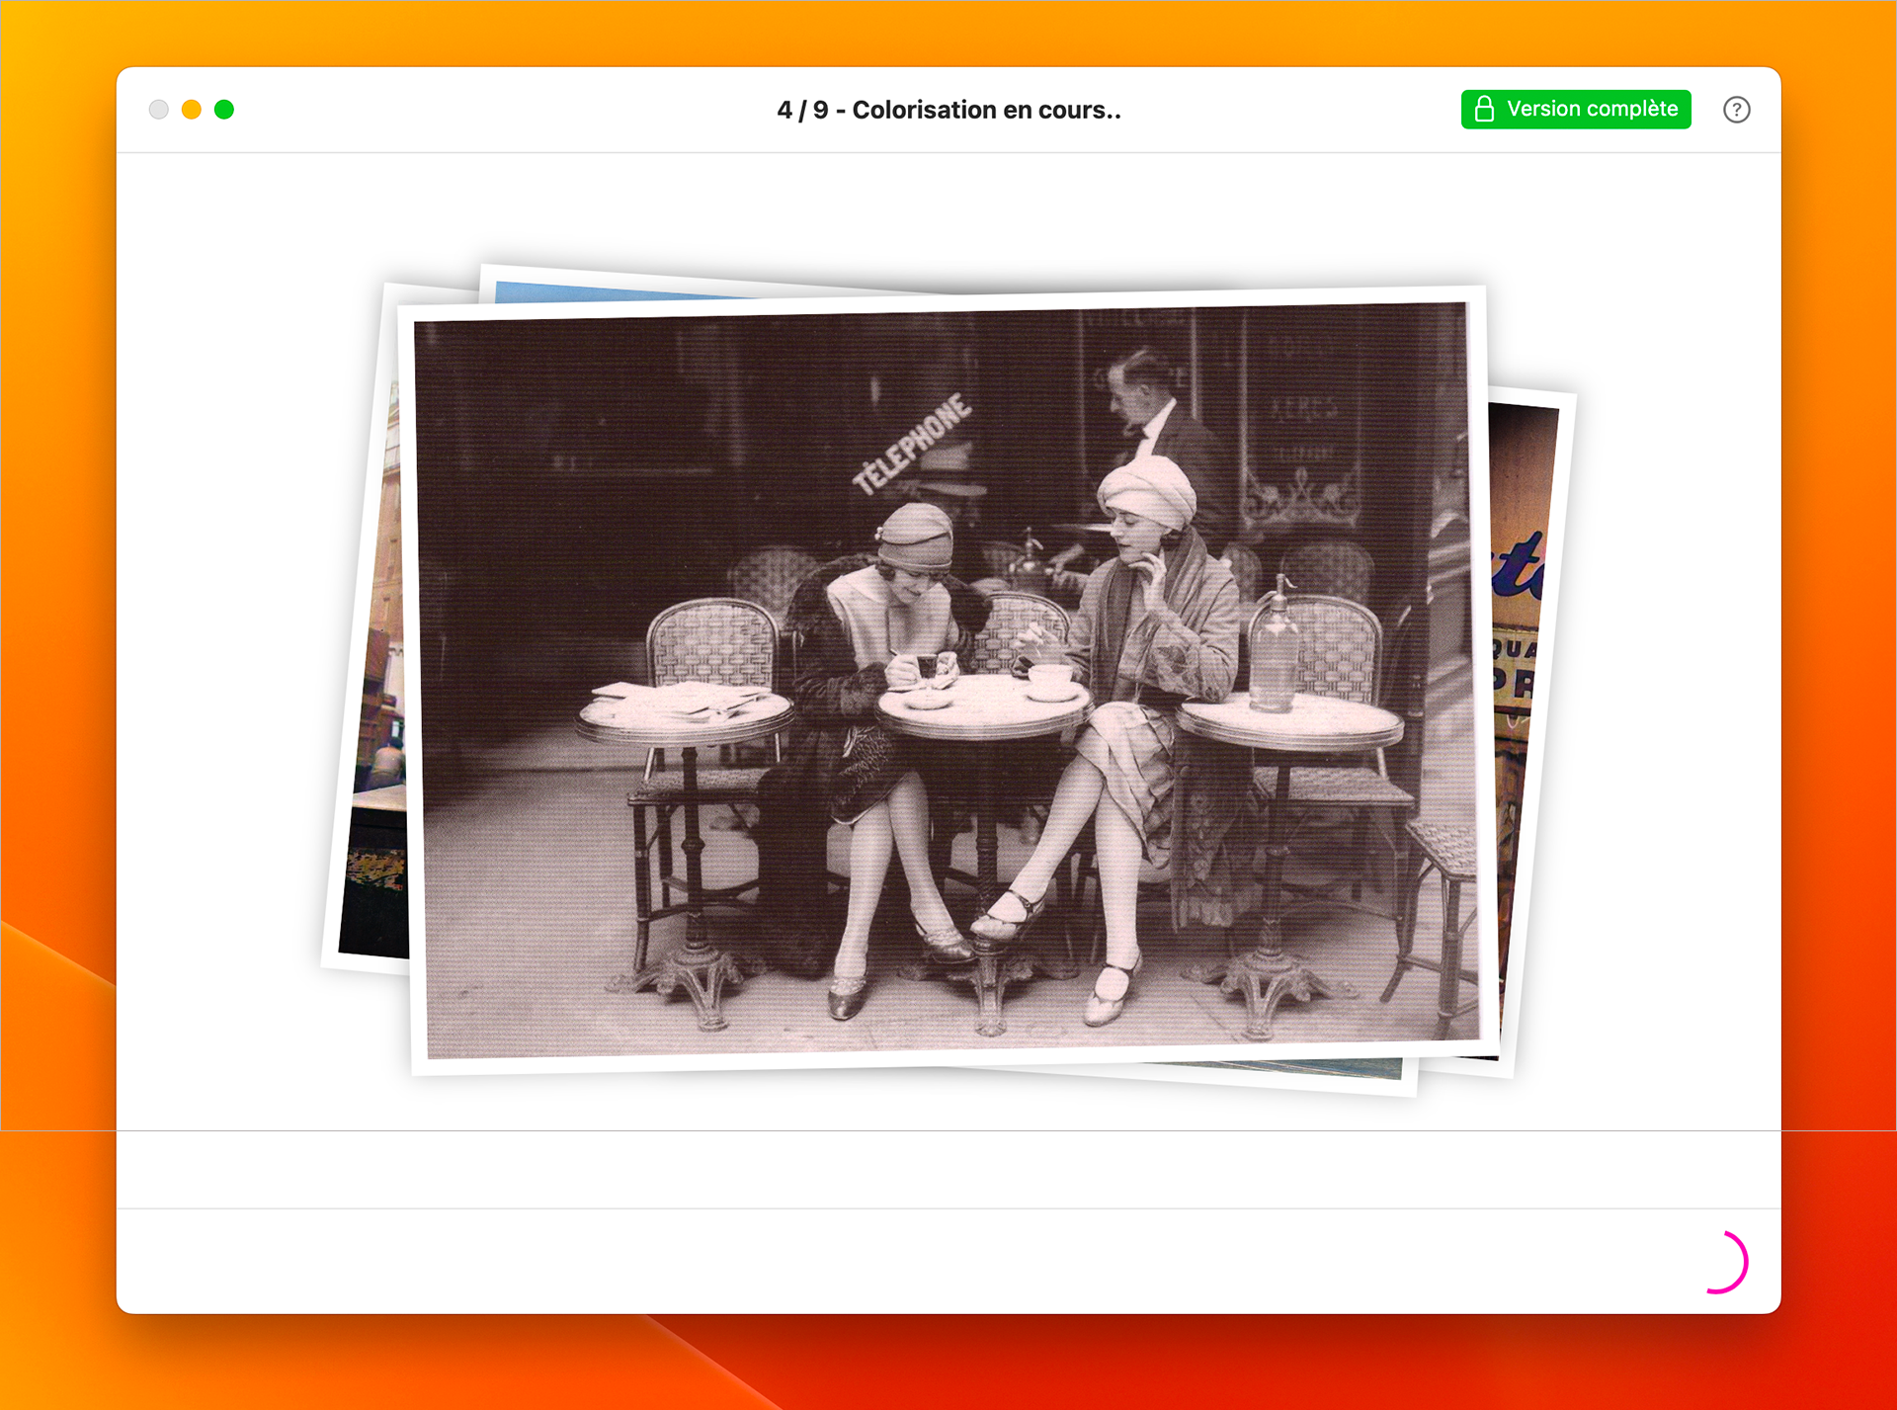
Task: Click the gray close traffic light icon
Action: click(159, 110)
